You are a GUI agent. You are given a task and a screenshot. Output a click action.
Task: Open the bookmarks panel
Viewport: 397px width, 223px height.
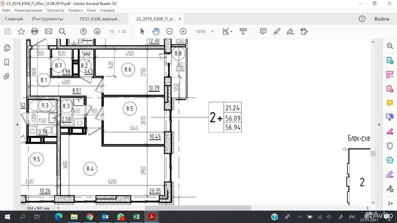7,62
